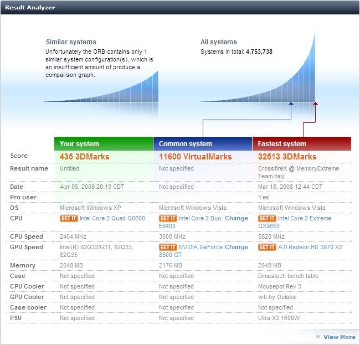The image size is (360, 345).
Task: Click the Result Analyzer title
Action: tap(30, 7)
